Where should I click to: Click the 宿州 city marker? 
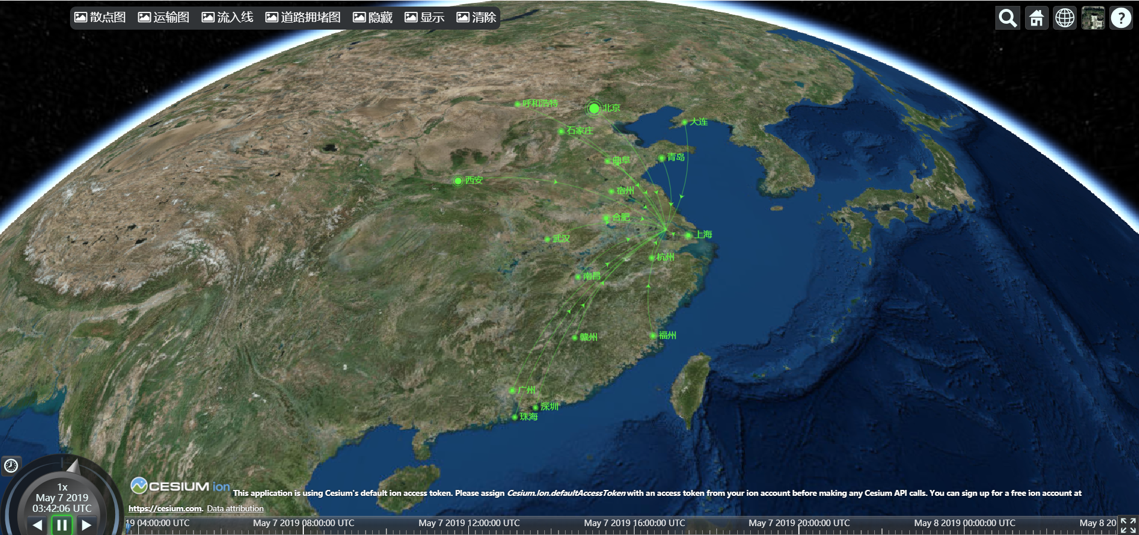[x=611, y=191]
